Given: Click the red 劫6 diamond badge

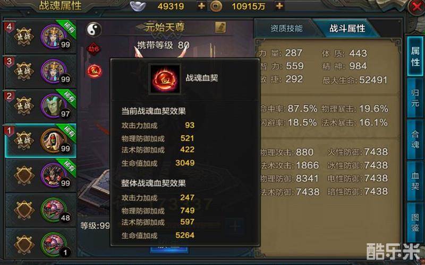Looking at the screenshot, I should tap(94, 49).
